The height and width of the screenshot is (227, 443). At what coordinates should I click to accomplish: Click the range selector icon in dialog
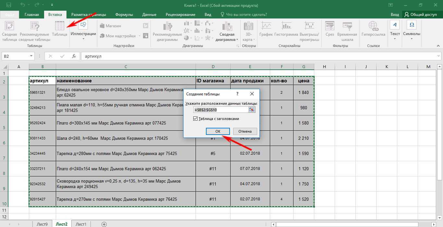point(252,110)
